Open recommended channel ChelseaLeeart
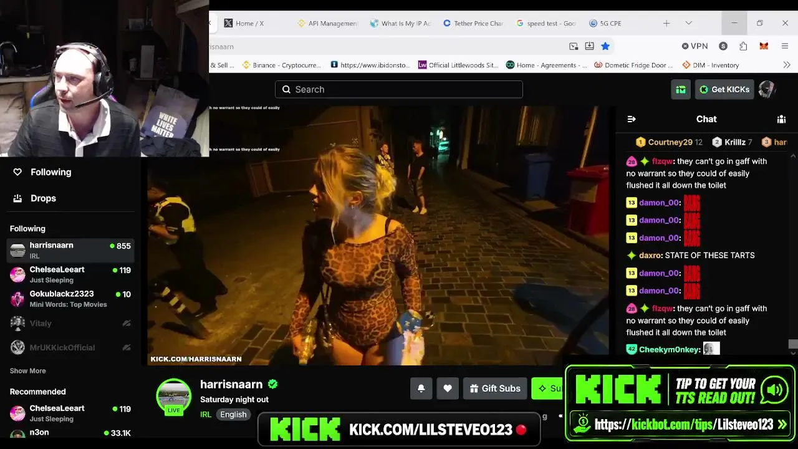The width and height of the screenshot is (798, 449). (71, 413)
